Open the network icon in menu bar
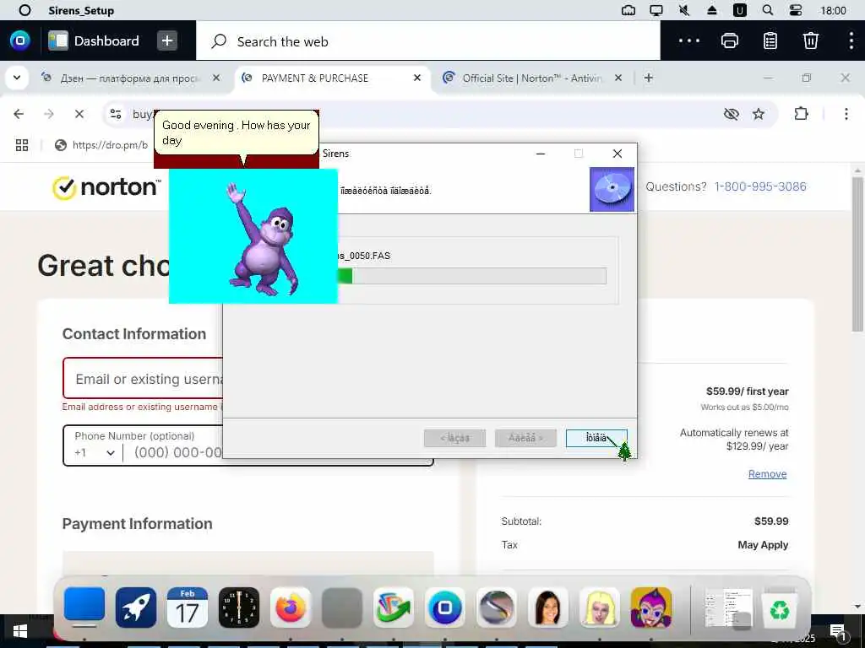 click(628, 10)
